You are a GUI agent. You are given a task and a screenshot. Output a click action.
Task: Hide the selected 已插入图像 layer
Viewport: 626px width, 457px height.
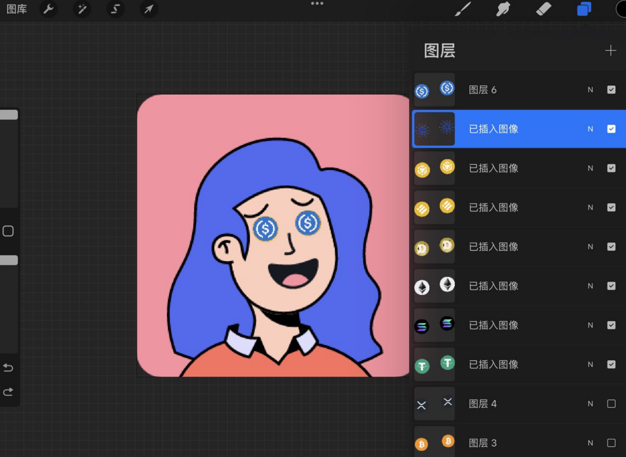click(611, 129)
